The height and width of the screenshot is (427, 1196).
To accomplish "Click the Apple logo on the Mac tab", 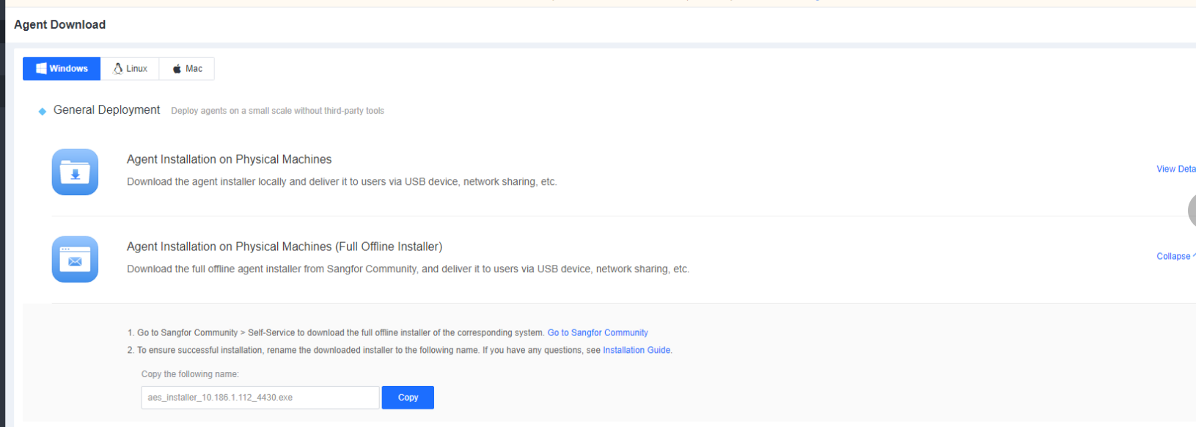I will (177, 69).
